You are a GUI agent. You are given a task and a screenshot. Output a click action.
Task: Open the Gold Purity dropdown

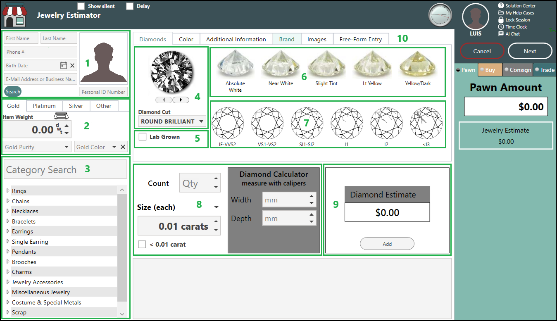click(37, 147)
